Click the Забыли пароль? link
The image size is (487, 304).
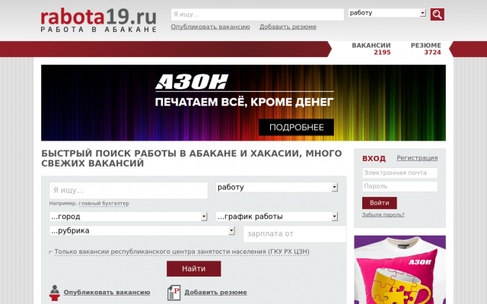tap(384, 214)
